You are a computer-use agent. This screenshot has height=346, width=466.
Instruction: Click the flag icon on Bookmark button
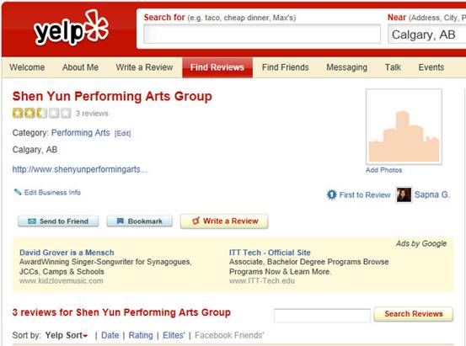click(120, 221)
